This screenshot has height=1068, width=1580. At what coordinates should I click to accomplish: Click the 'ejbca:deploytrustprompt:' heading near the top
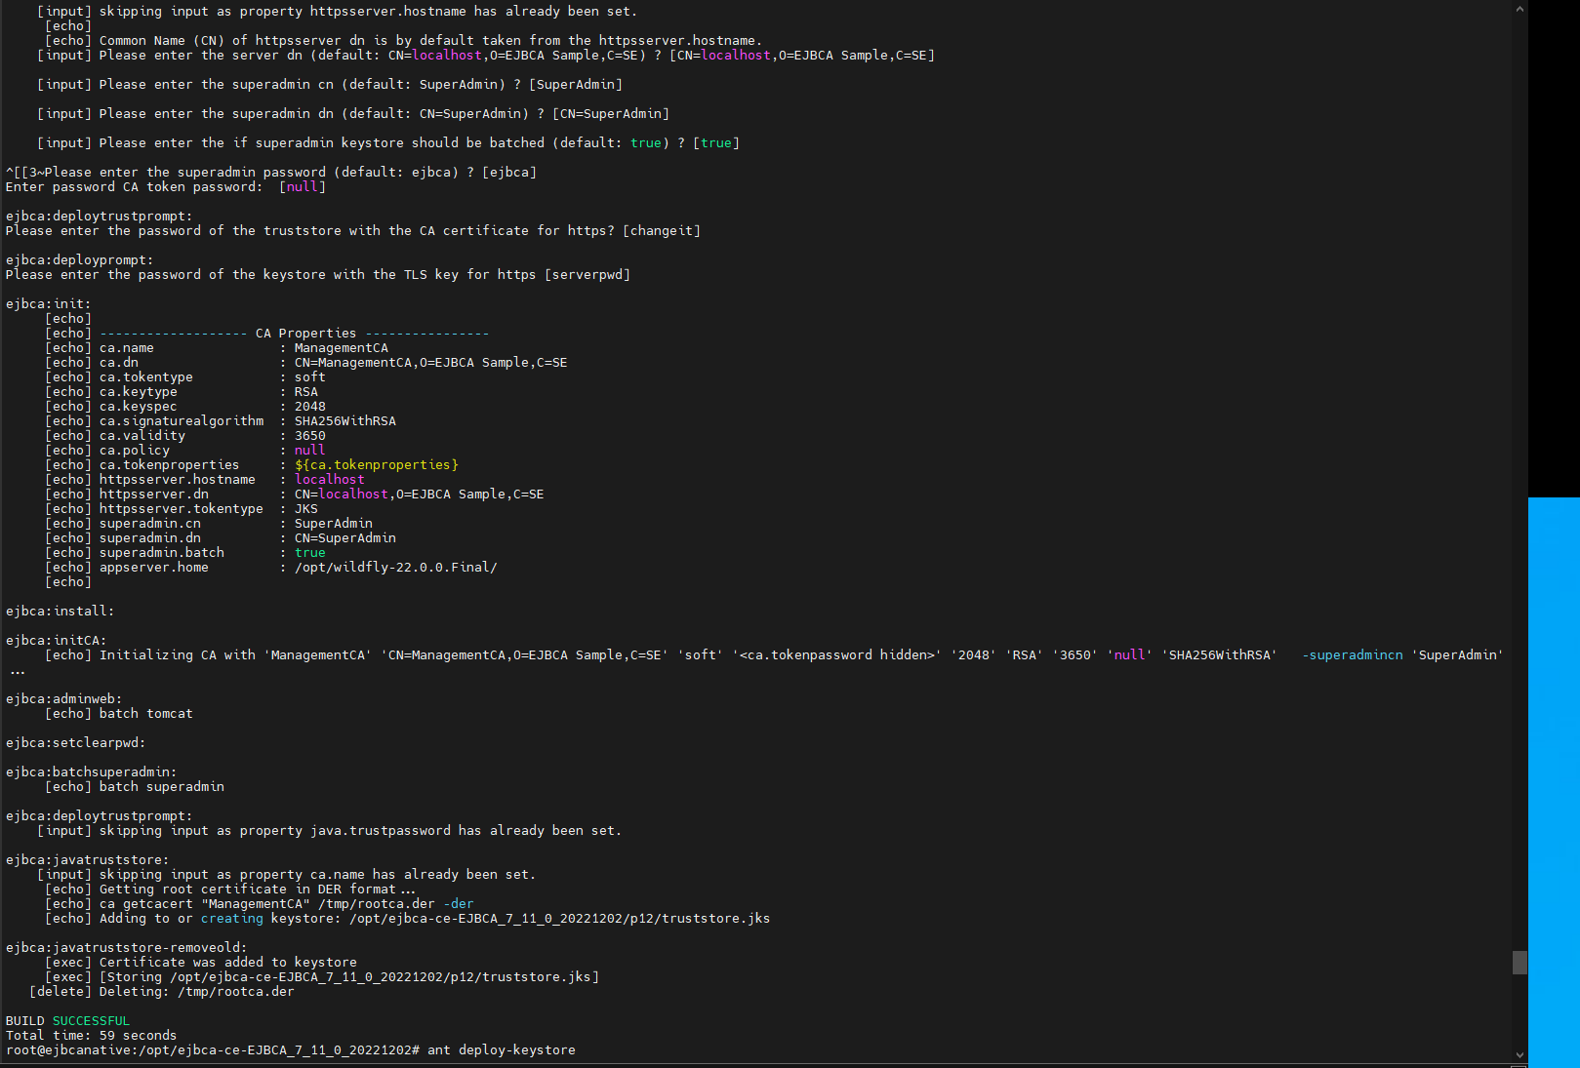100,217
